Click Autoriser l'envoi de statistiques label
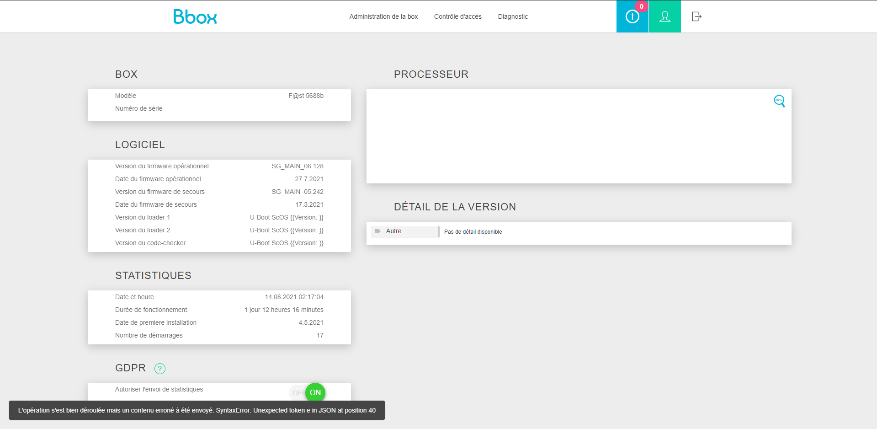877x429 pixels. tap(159, 389)
